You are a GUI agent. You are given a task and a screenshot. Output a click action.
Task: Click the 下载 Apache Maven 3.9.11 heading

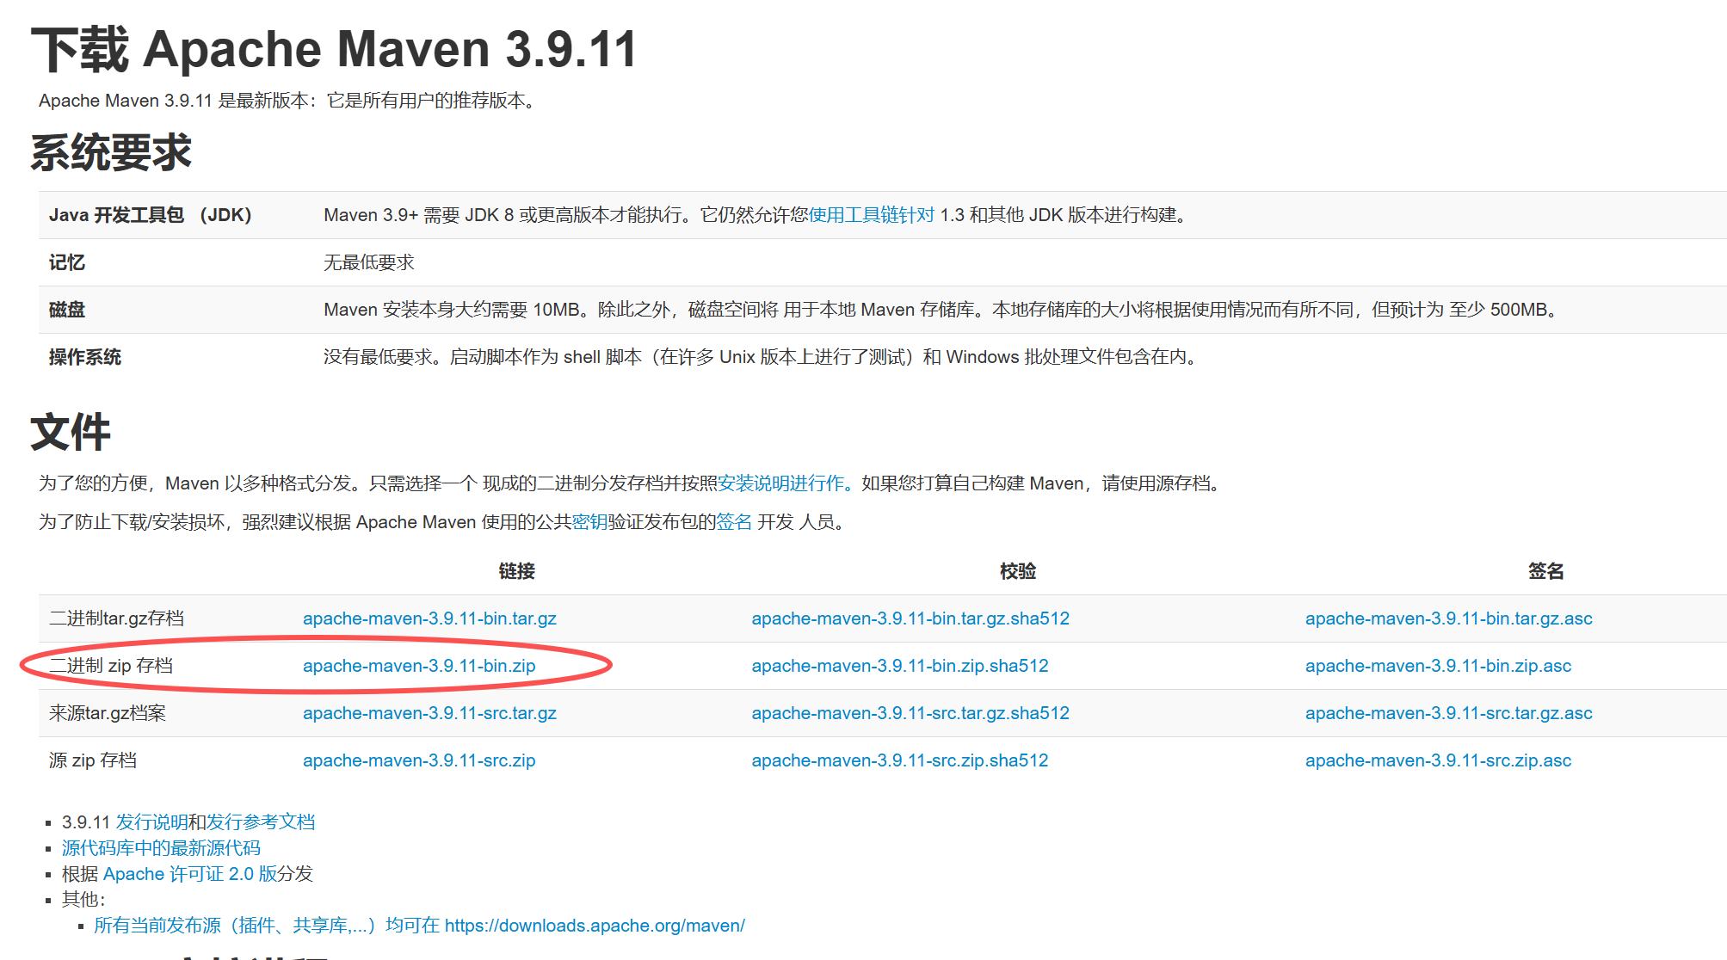click(x=334, y=49)
